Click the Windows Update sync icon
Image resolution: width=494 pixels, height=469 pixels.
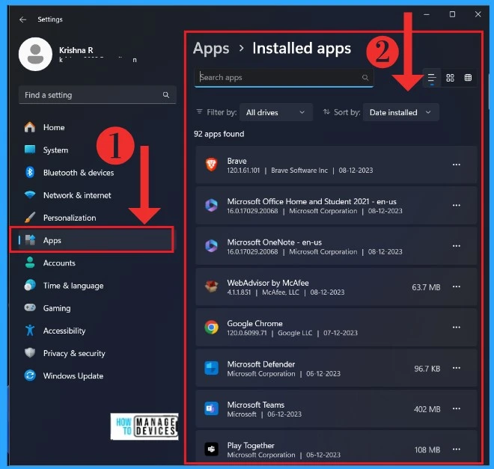(30, 375)
